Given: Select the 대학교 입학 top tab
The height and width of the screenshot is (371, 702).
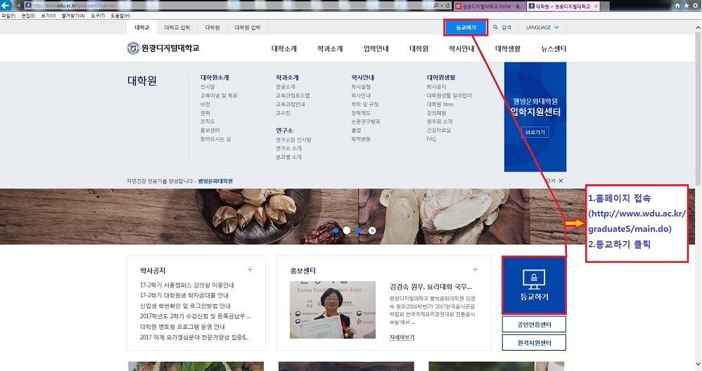Looking at the screenshot, I should (177, 27).
